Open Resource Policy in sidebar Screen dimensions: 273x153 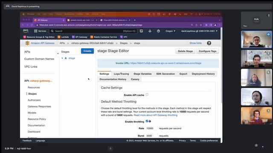click(x=37, y=119)
